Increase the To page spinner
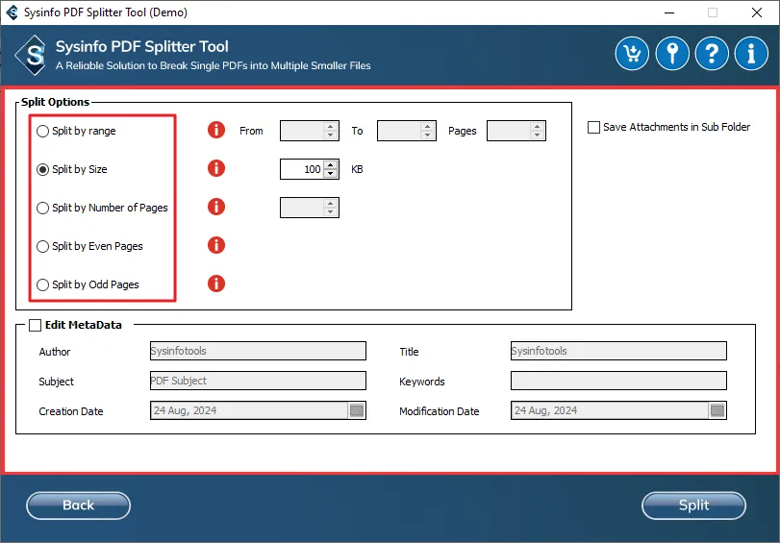This screenshot has height=543, width=780. 427,126
